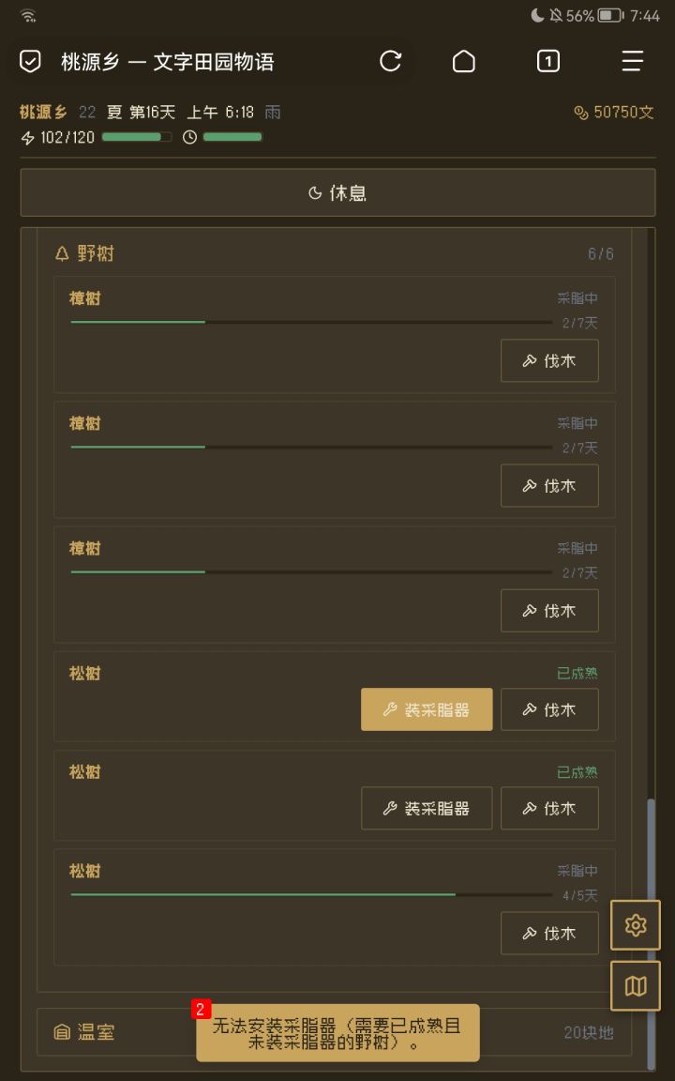This screenshot has width=675, height=1081.
Task: Install resin tapper on second mature 松树
Action: [x=427, y=808]
